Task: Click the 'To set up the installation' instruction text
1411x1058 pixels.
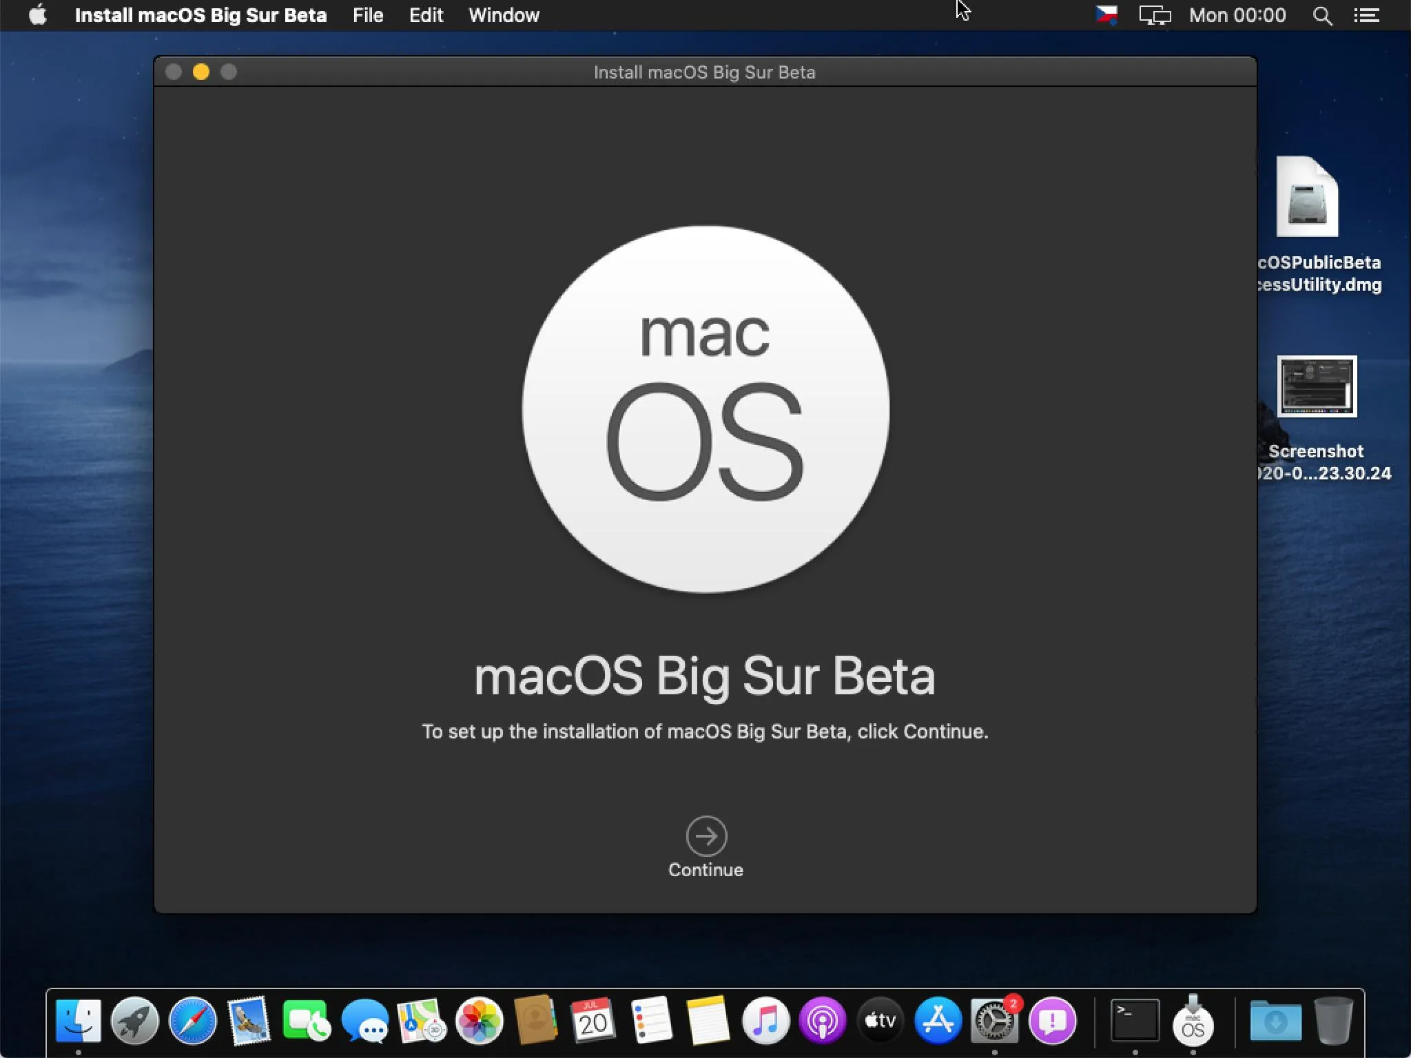Action: [x=705, y=732]
